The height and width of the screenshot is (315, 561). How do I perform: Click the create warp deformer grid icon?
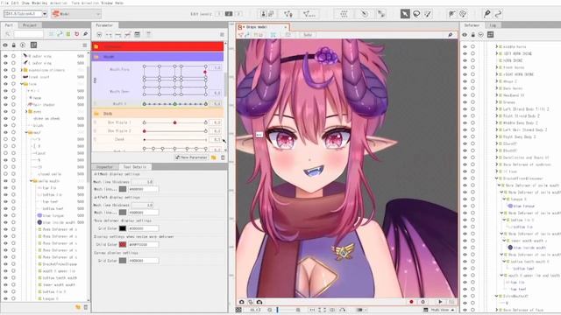pos(344,14)
